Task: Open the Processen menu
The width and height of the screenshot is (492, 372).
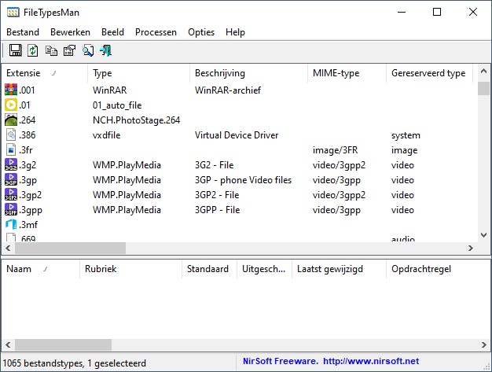Action: 156,32
